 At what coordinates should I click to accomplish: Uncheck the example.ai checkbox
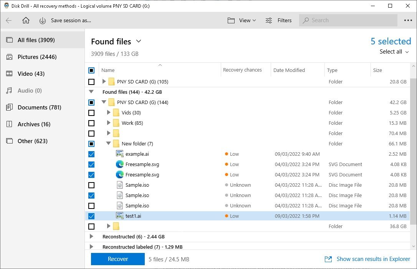coord(91,154)
